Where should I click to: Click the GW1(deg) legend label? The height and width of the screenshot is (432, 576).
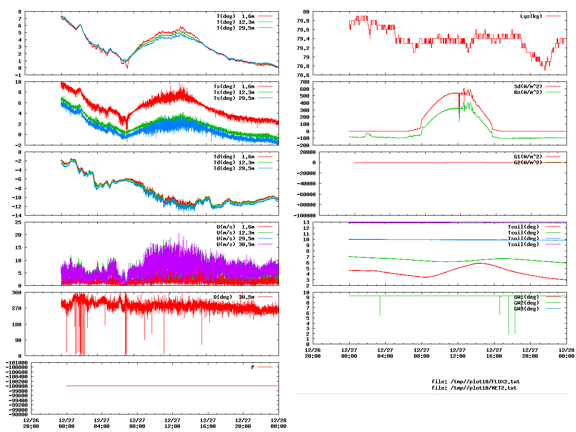526,297
